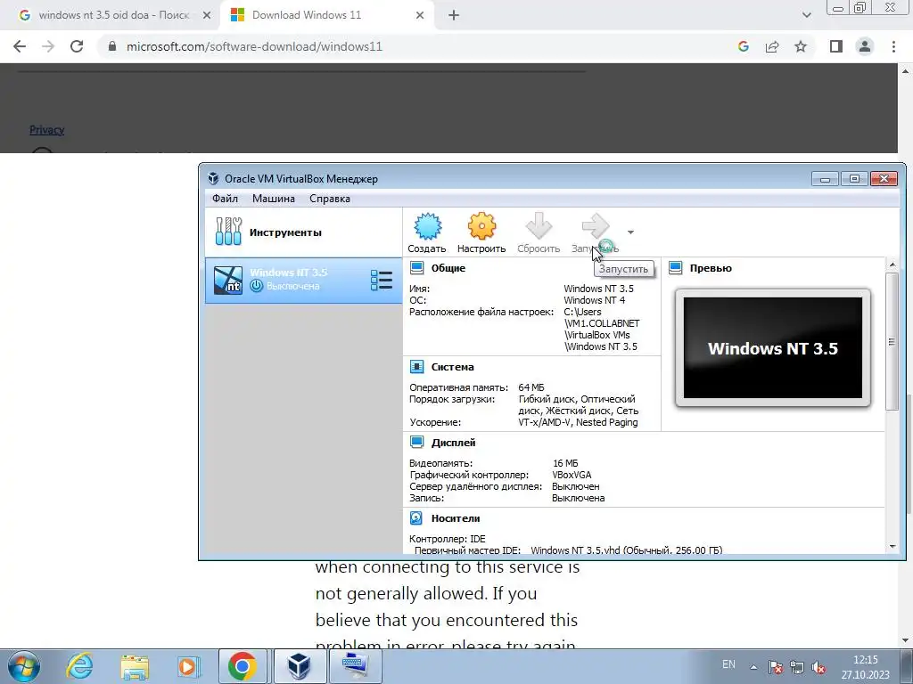
Task: Open Chrome three-dot menu
Action: click(x=893, y=46)
